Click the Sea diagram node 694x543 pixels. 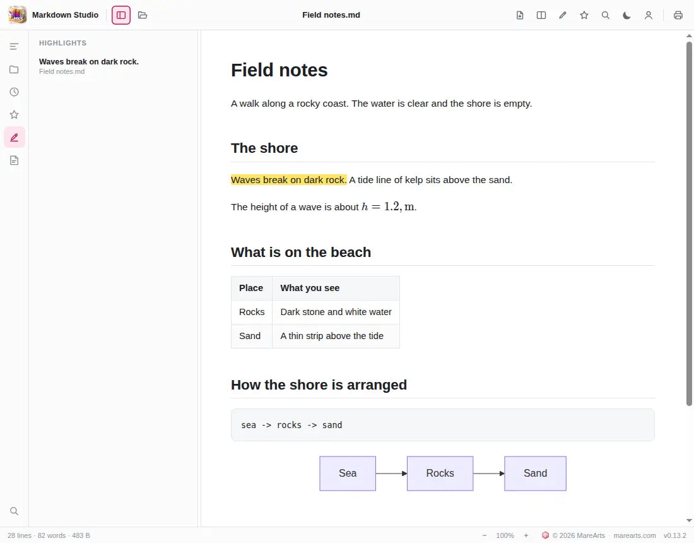click(348, 474)
